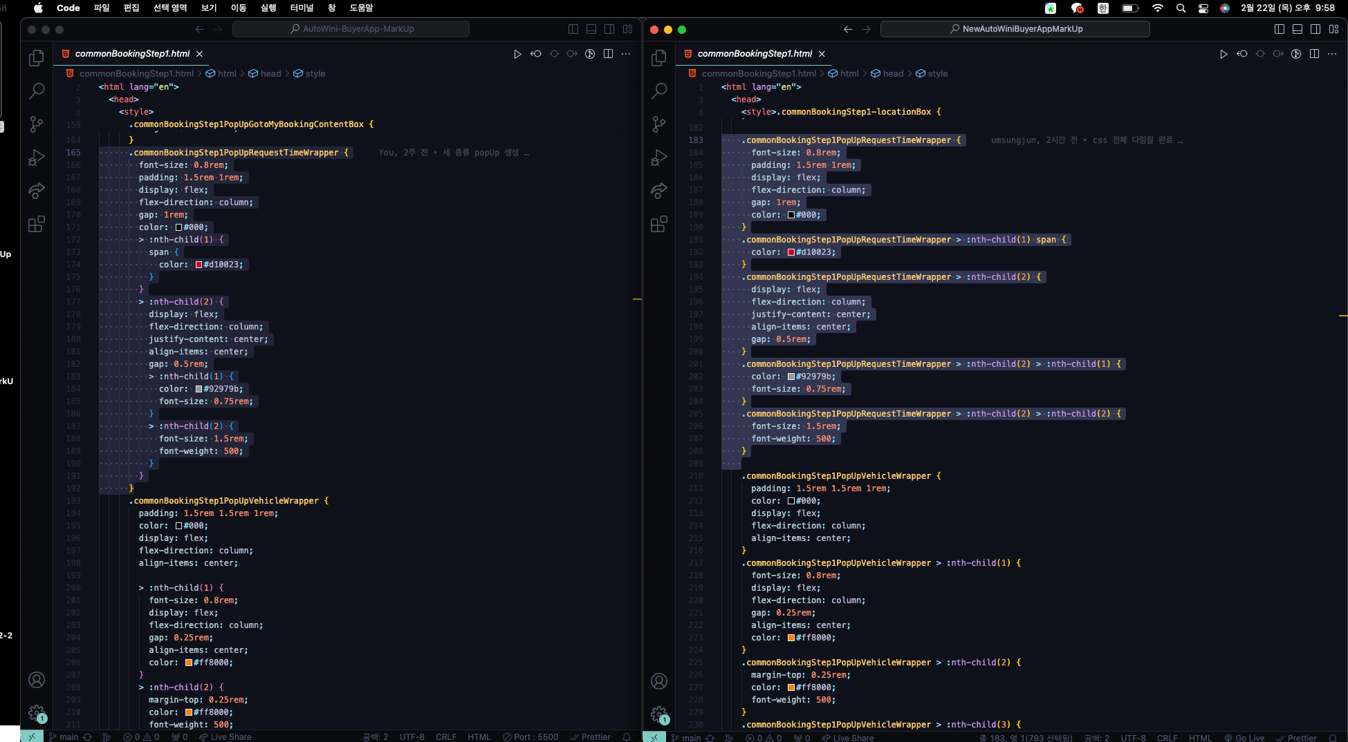Customize layout in right window title bar

tap(1334, 29)
